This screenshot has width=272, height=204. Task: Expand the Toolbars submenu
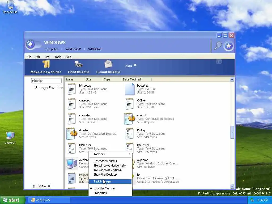pyautogui.click(x=110, y=154)
